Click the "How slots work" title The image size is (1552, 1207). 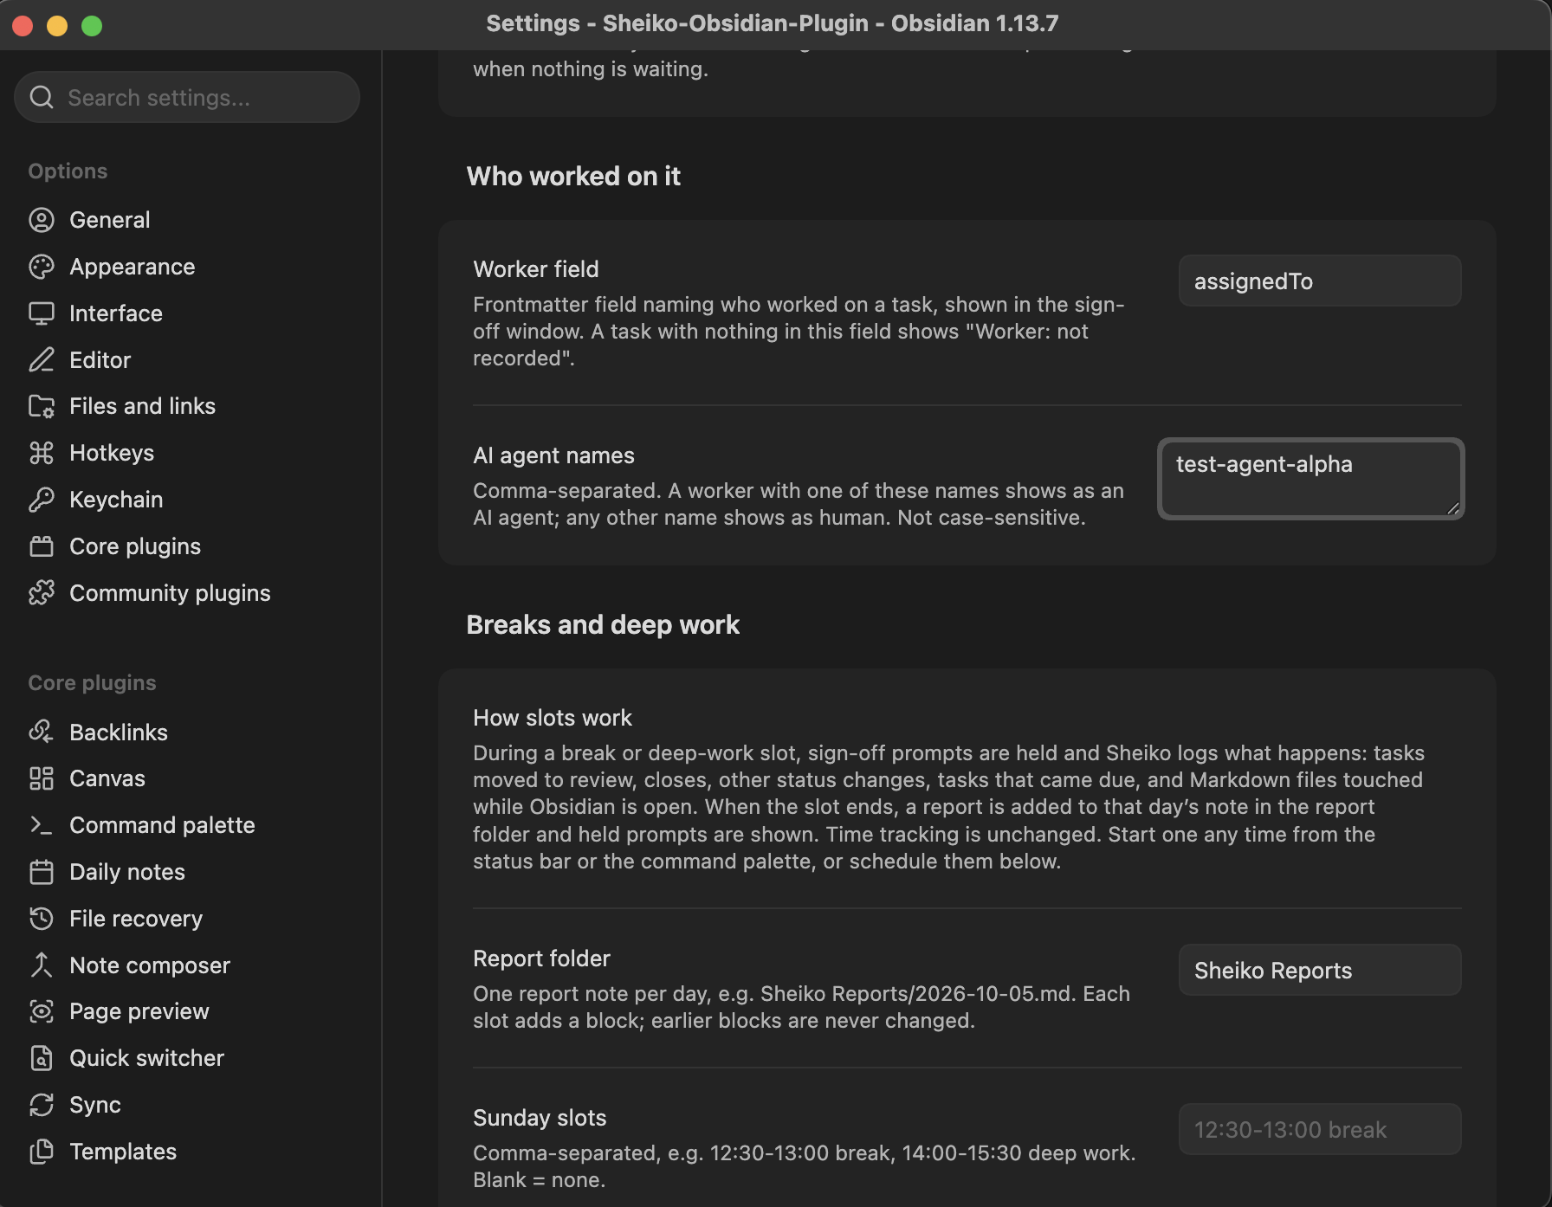click(x=553, y=718)
